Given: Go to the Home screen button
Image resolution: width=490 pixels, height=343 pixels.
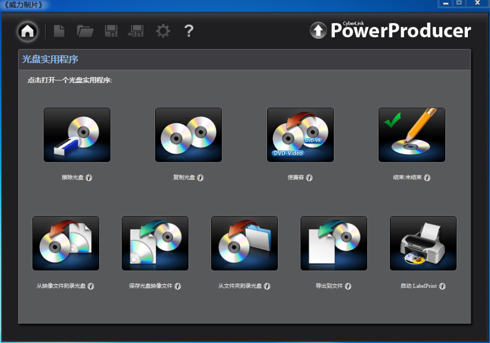Looking at the screenshot, I should 27,31.
